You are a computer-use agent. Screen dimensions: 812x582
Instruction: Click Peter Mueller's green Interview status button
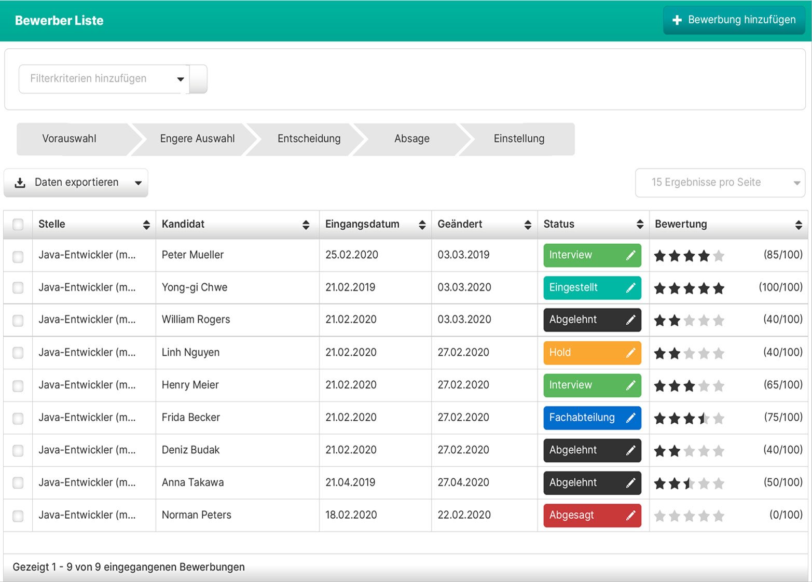click(x=592, y=255)
